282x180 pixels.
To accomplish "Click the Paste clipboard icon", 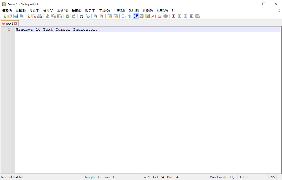I will pyautogui.click(x=59, y=16).
